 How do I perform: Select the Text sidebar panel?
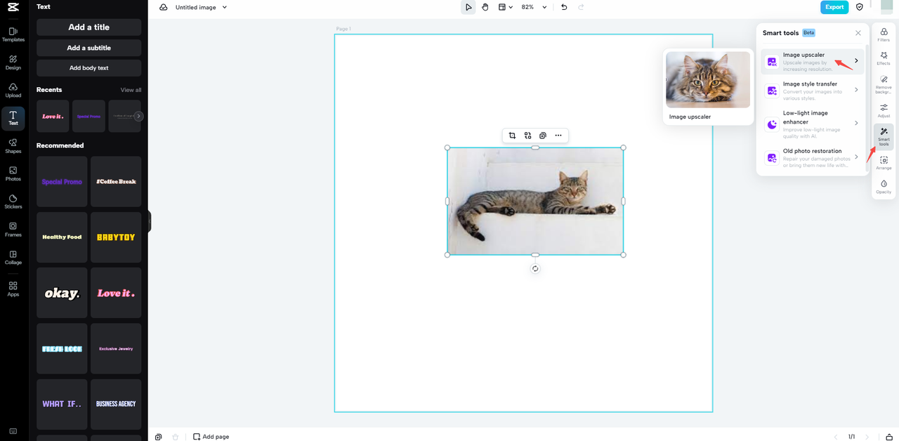[13, 118]
